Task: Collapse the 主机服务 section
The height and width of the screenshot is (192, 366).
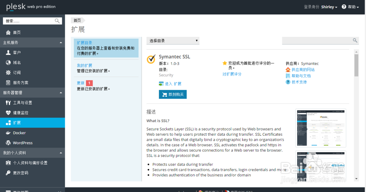Action: (61, 43)
